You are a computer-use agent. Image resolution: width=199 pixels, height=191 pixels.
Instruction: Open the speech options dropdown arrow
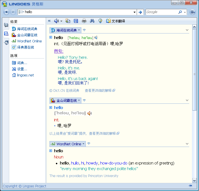point(61,21)
